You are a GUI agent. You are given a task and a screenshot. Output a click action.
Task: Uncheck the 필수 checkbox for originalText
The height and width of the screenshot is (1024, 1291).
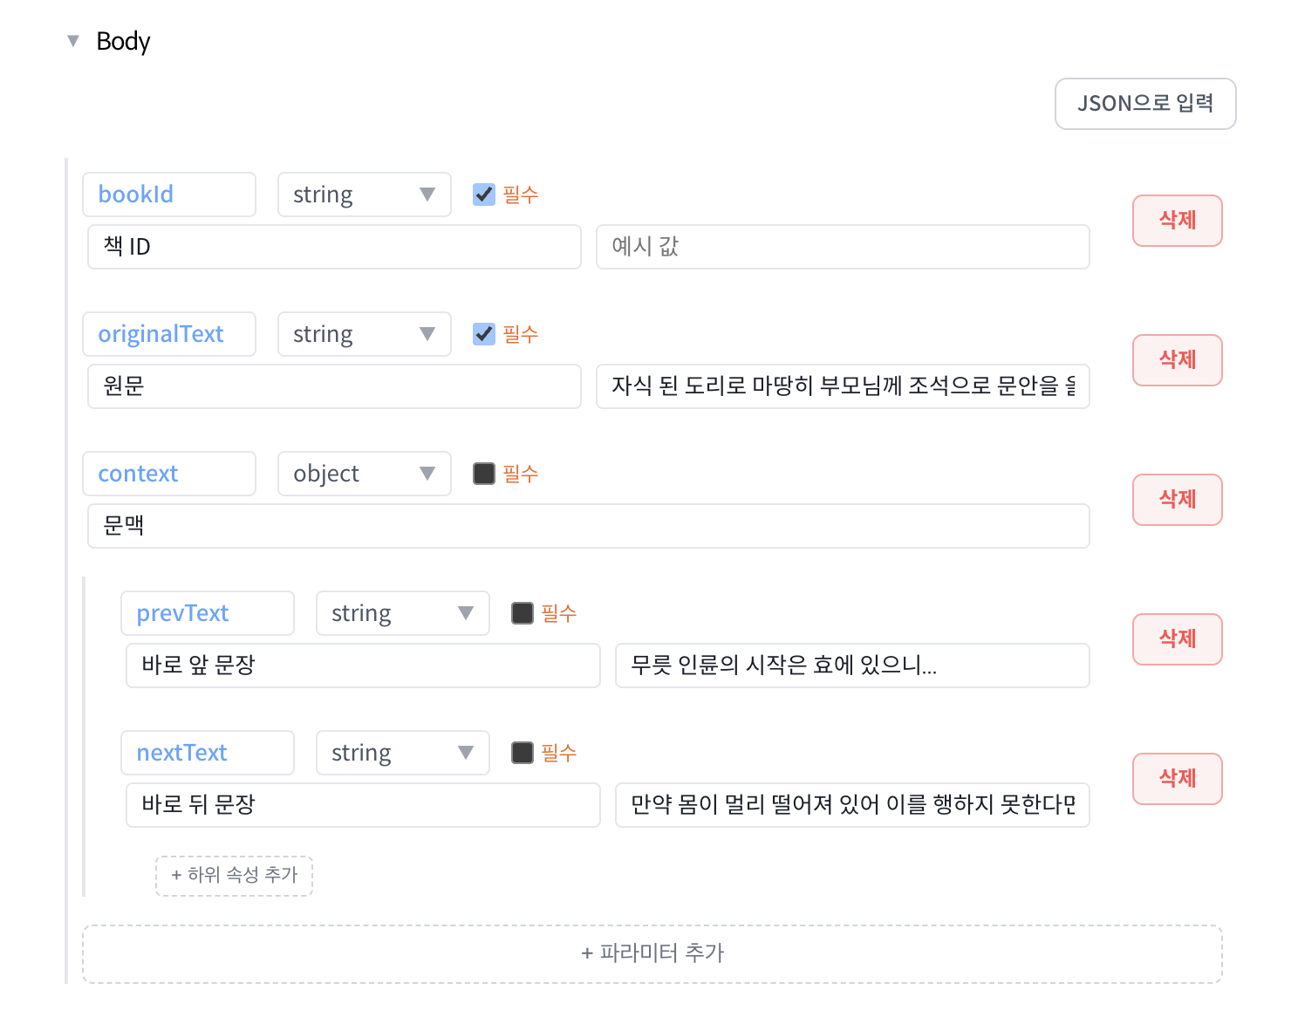point(484,334)
